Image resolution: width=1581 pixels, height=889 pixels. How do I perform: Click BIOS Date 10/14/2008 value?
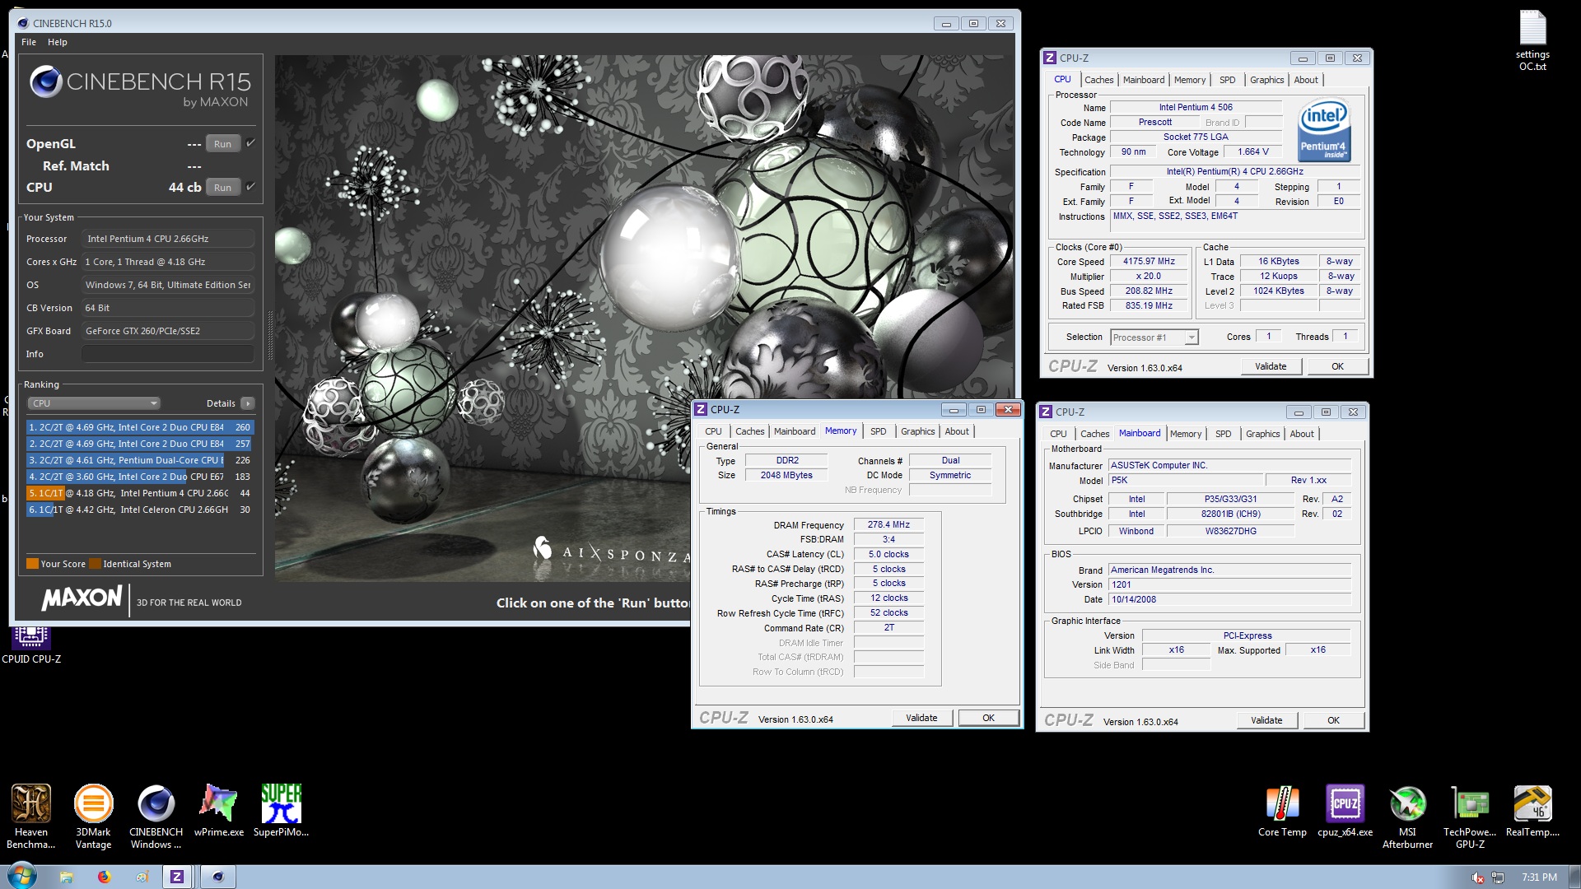(x=1229, y=599)
